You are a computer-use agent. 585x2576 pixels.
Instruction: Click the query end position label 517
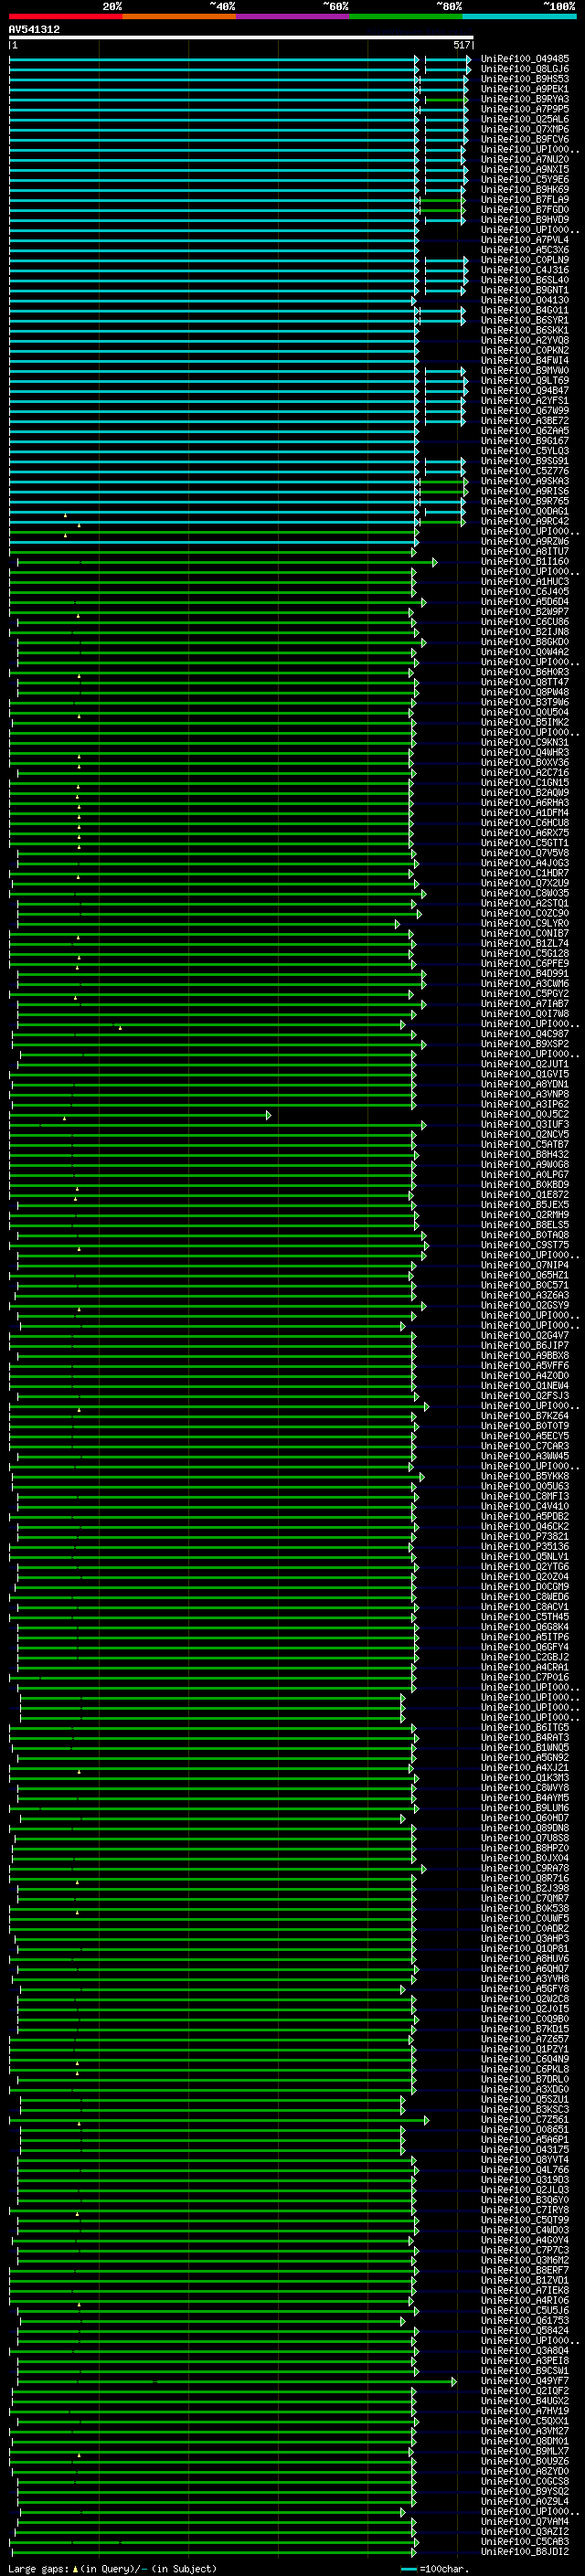point(461,45)
